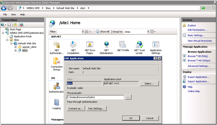This screenshot has width=217, height=125.
Task: Click the Go filter button
Action: pyautogui.click(x=88, y=32)
